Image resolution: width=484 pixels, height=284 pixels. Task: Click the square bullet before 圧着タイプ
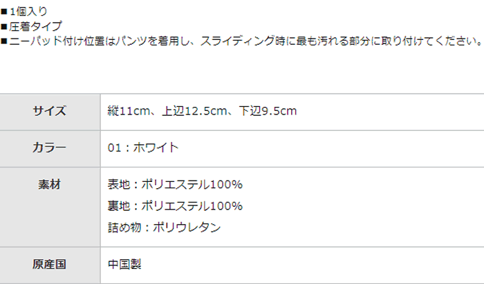(4, 27)
